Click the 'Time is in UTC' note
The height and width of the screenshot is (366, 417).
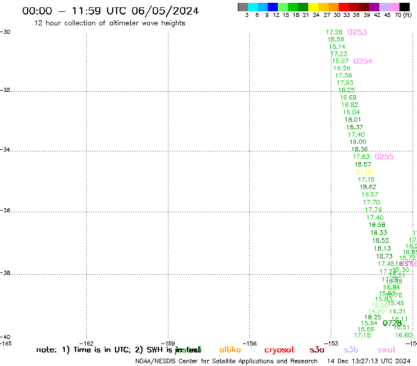click(x=102, y=350)
